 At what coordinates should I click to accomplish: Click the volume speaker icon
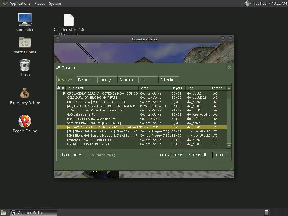coord(247,3)
